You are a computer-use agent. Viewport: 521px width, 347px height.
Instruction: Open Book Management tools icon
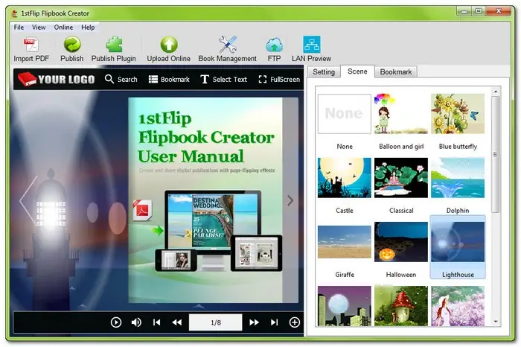click(x=228, y=45)
